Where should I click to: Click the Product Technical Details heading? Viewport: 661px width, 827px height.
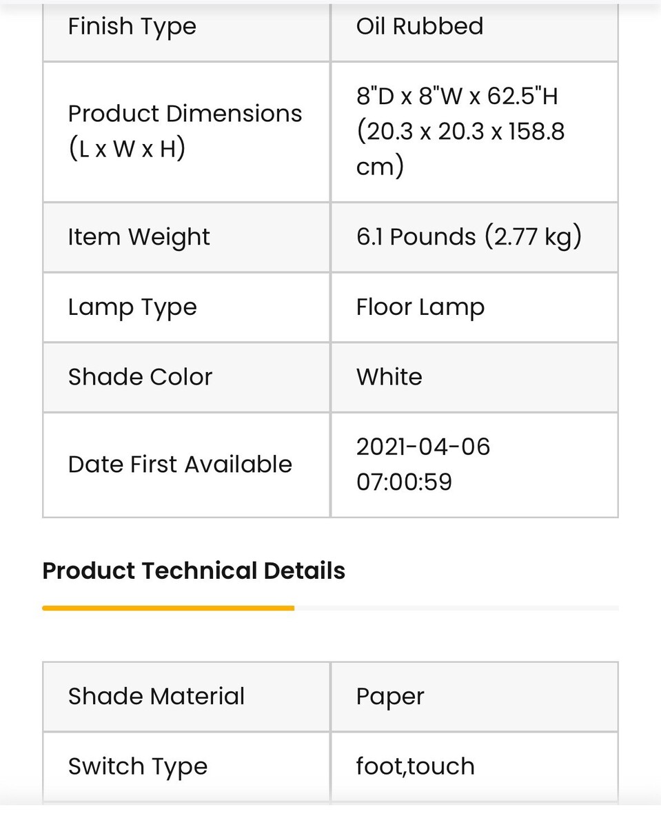click(194, 571)
